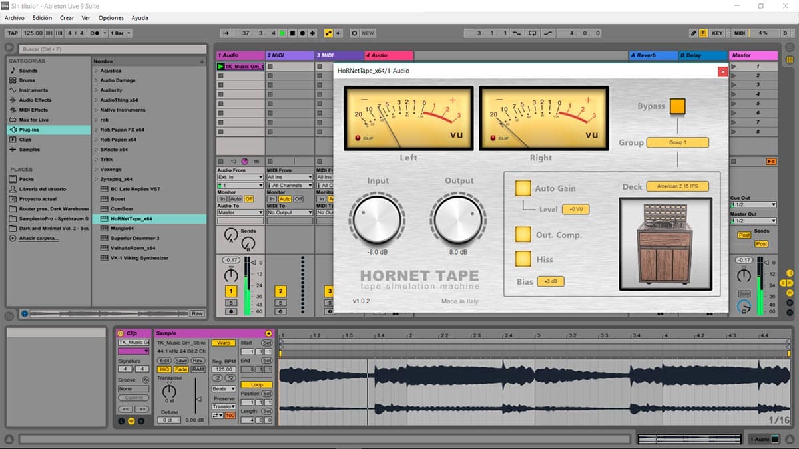Open Beats warp mode dropdown
The image size is (799, 449).
(x=223, y=389)
